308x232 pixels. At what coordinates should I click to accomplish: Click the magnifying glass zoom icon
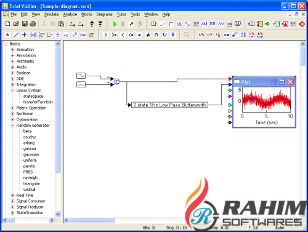click(187, 35)
